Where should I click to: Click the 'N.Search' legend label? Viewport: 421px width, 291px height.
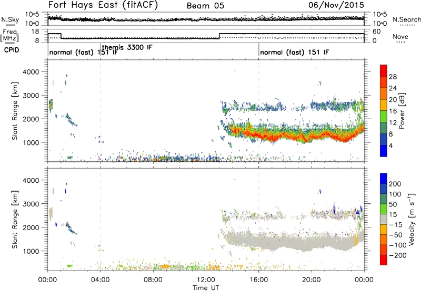[x=407, y=19]
